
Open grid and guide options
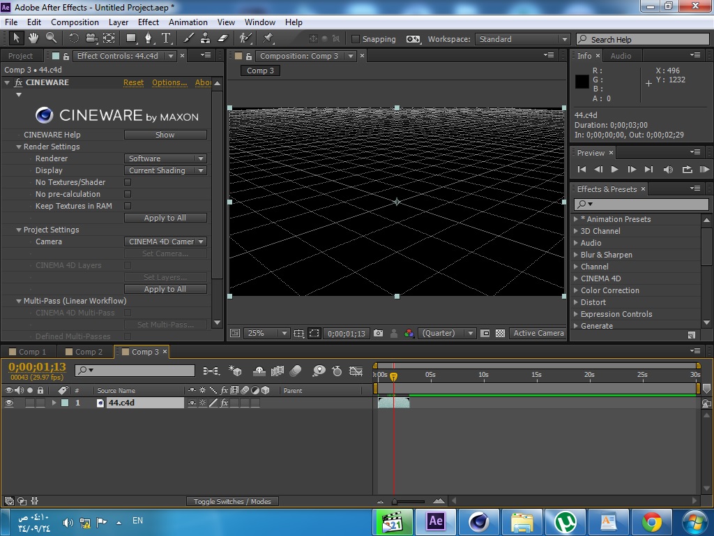pos(298,333)
